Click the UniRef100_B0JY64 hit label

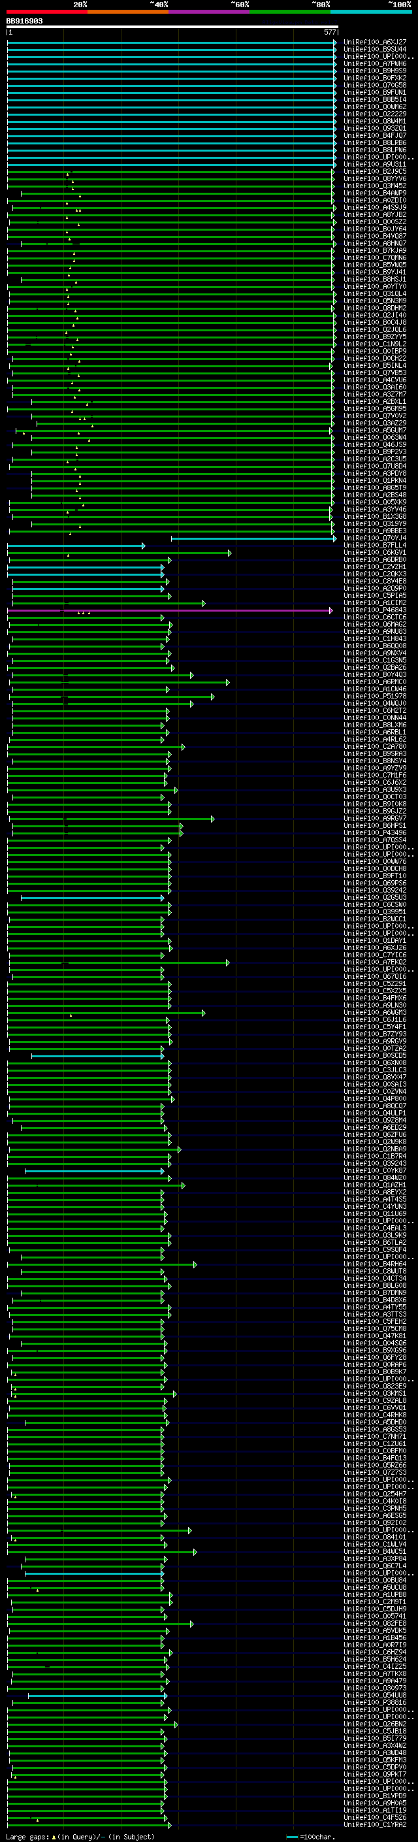375,229
